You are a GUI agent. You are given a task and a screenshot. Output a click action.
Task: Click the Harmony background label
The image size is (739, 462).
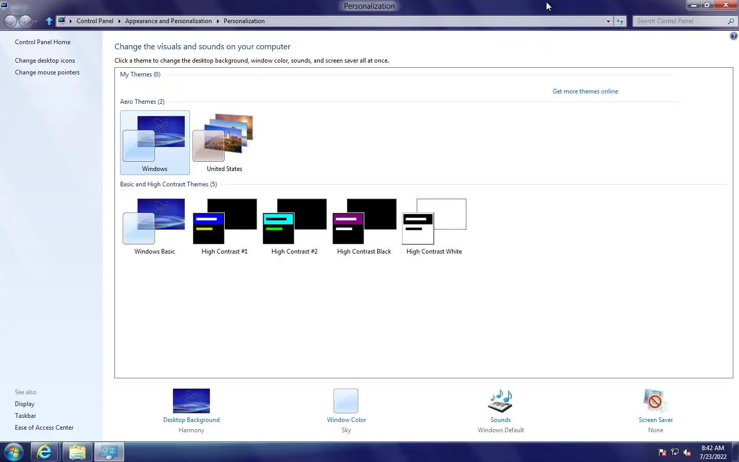pos(191,430)
